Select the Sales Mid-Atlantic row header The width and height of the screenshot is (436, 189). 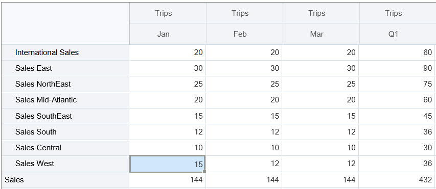[x=65, y=100]
